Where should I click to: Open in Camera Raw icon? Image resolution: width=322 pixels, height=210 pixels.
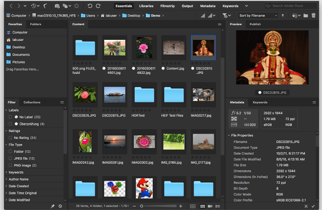[x=76, y=6]
